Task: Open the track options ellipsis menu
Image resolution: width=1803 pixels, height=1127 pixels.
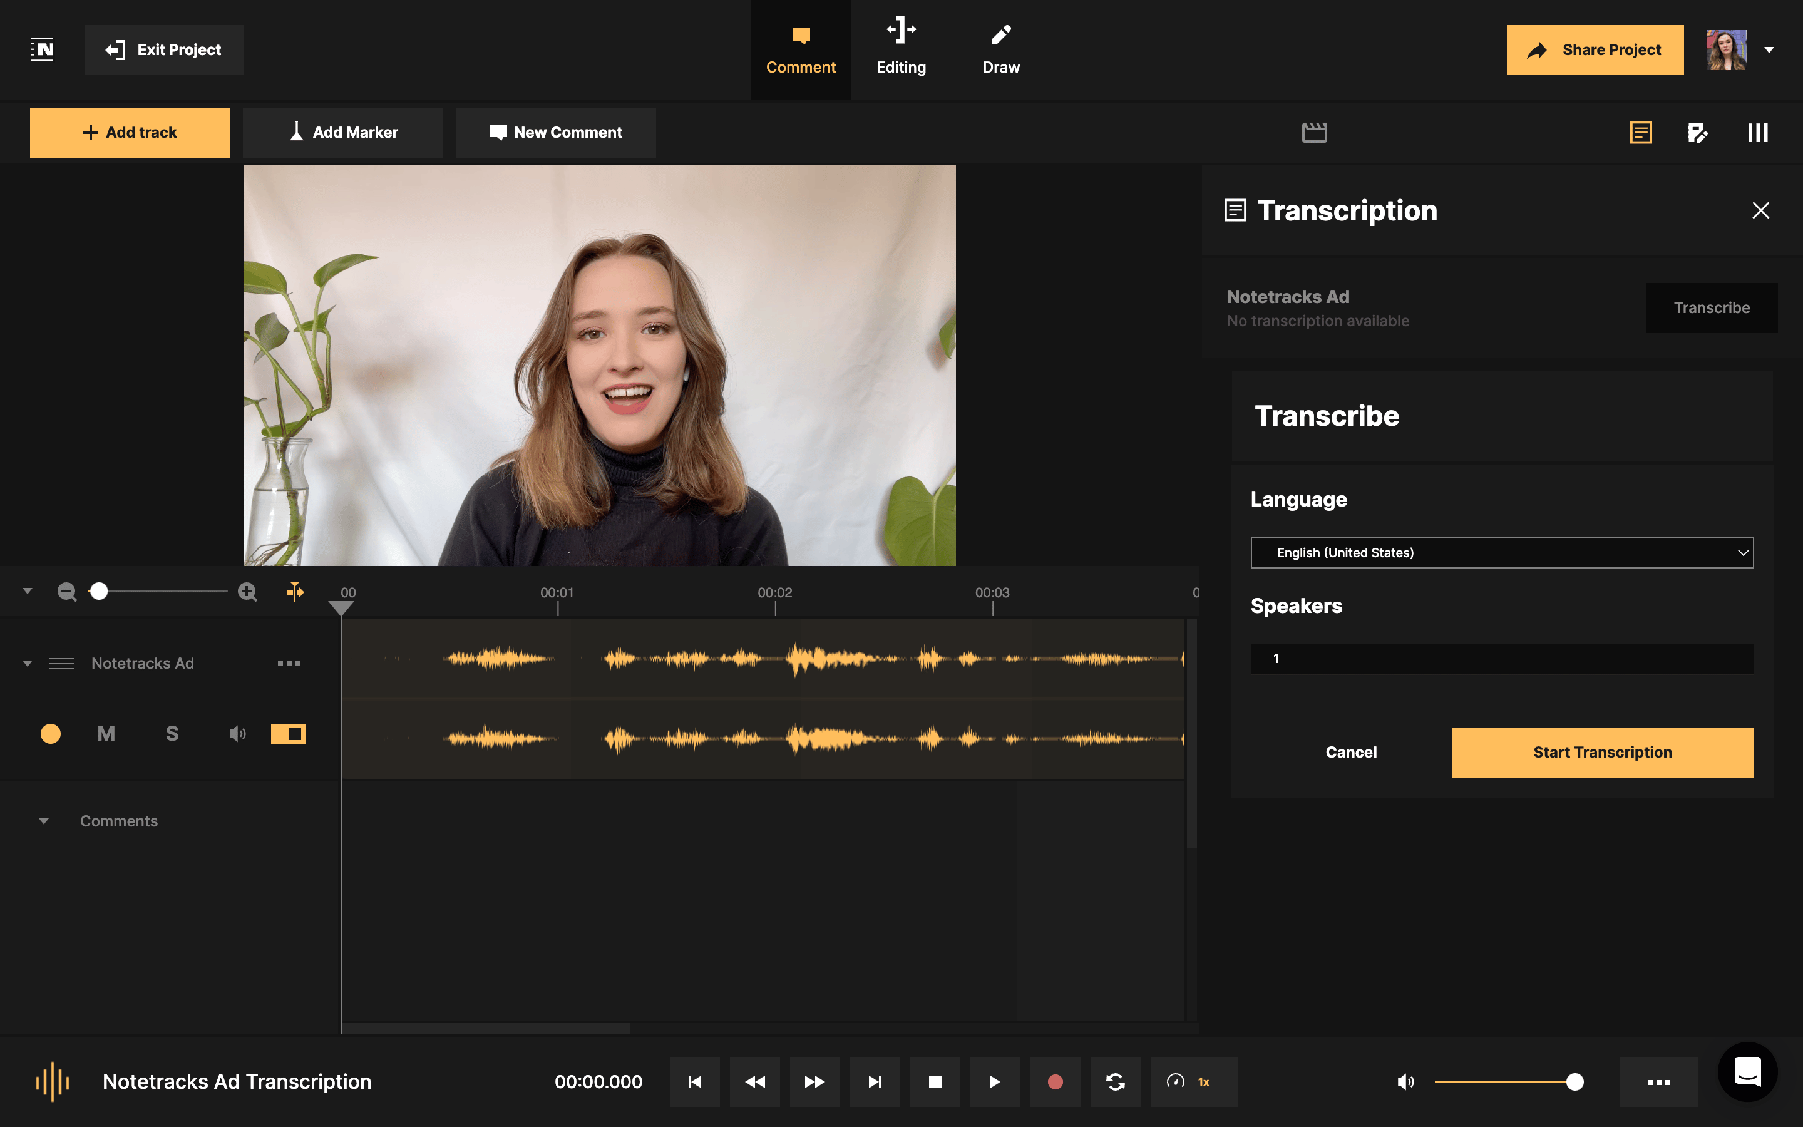Action: (x=289, y=662)
